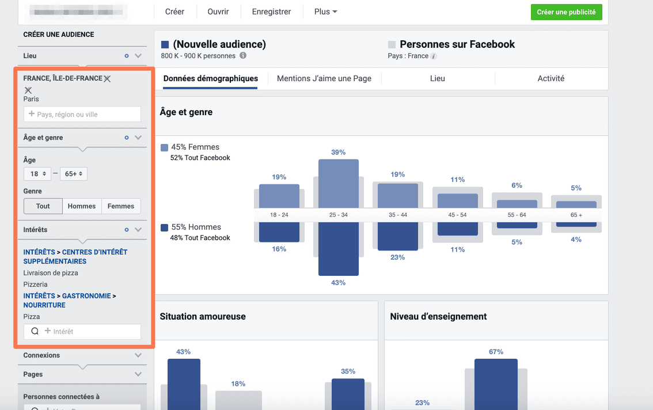Click info icon next to Pays : France
653x410 pixels.
pos(434,56)
